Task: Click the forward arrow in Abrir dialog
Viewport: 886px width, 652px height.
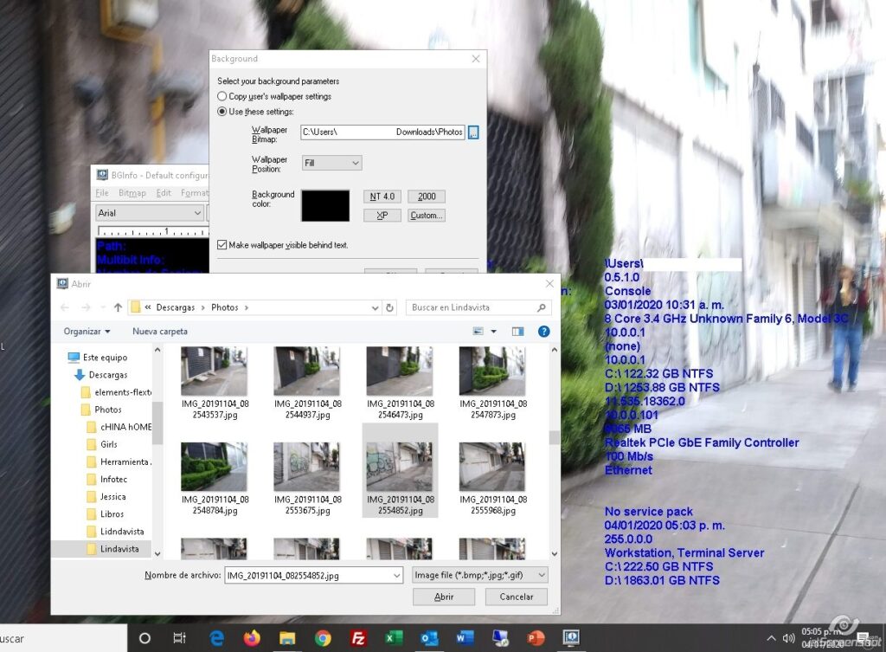Action: click(x=86, y=307)
